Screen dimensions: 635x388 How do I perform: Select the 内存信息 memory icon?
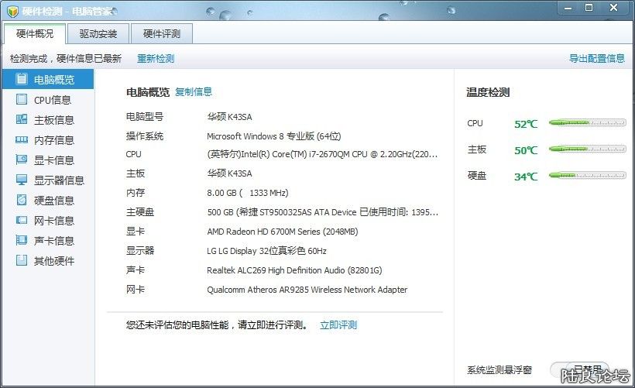22,140
